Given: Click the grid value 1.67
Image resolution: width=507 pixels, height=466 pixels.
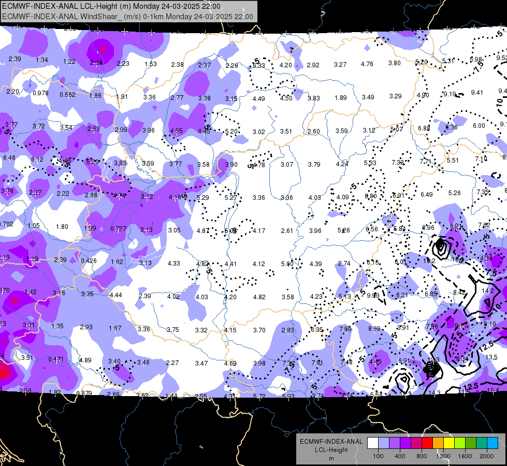Looking at the screenshot, I should [x=115, y=328].
